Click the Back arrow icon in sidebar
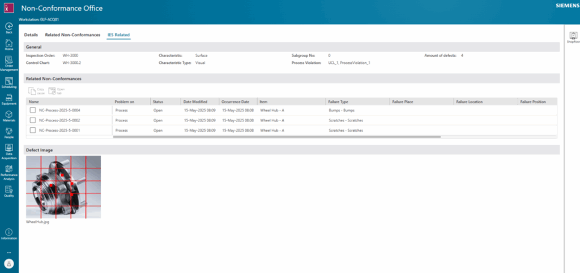This screenshot has width=580, height=273. [9, 27]
